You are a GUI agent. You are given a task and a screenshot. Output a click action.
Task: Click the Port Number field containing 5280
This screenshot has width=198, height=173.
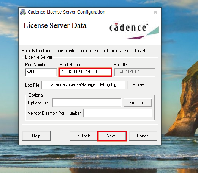coord(41,72)
